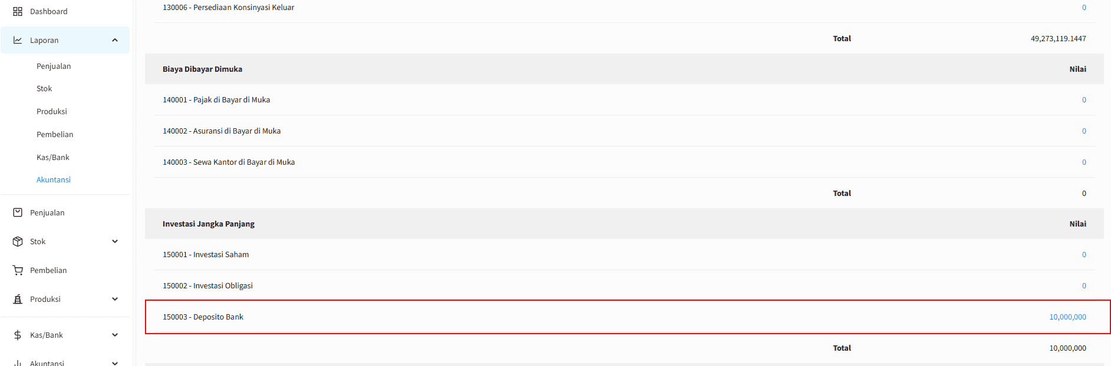Open the Penjualan report submenu item
1111x366 pixels.
click(54, 66)
